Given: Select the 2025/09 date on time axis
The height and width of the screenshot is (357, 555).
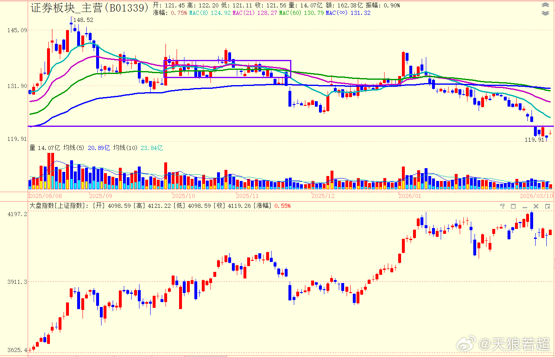Looking at the screenshot, I should click(101, 195).
